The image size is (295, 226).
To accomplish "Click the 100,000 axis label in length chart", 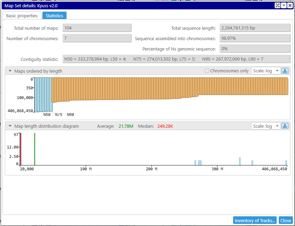I will click(25, 98).
